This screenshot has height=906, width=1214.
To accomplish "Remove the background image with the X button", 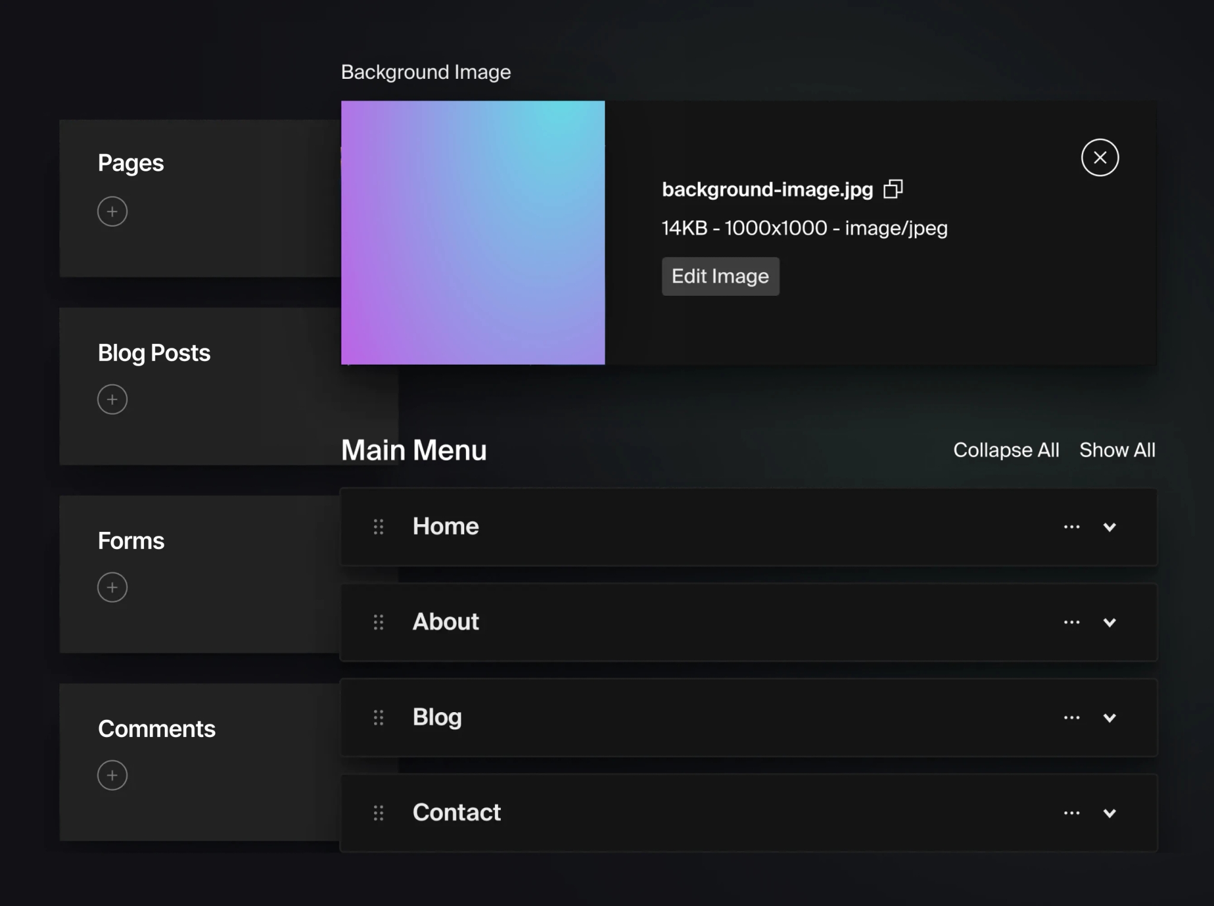I will click(x=1100, y=158).
